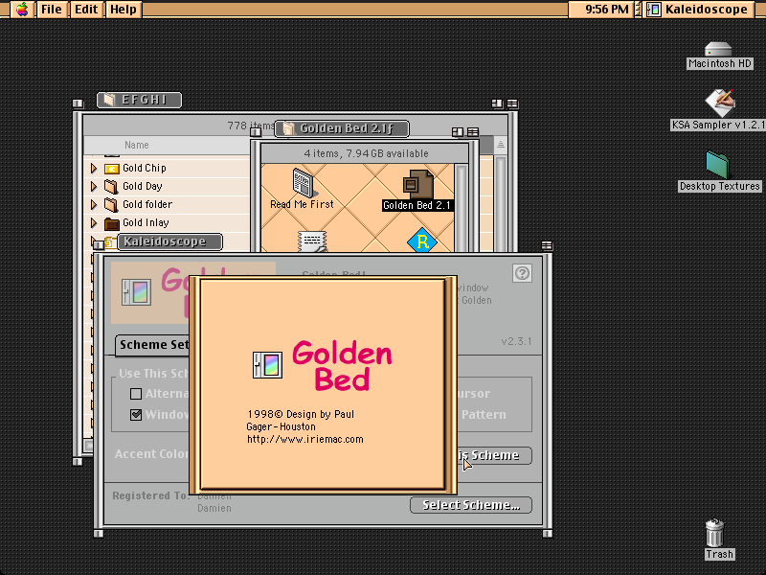766x575 pixels.
Task: Click the Name column header in EFGHI window
Action: (137, 146)
